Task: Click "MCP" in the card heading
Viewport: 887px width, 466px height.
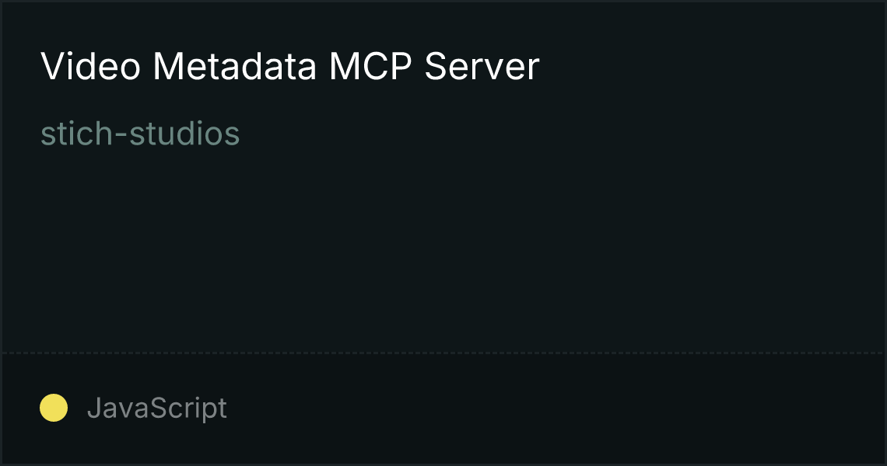Action: tap(370, 66)
